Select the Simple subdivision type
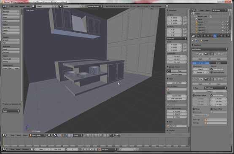This screenshot has width=234, height=154. pos(218,63)
